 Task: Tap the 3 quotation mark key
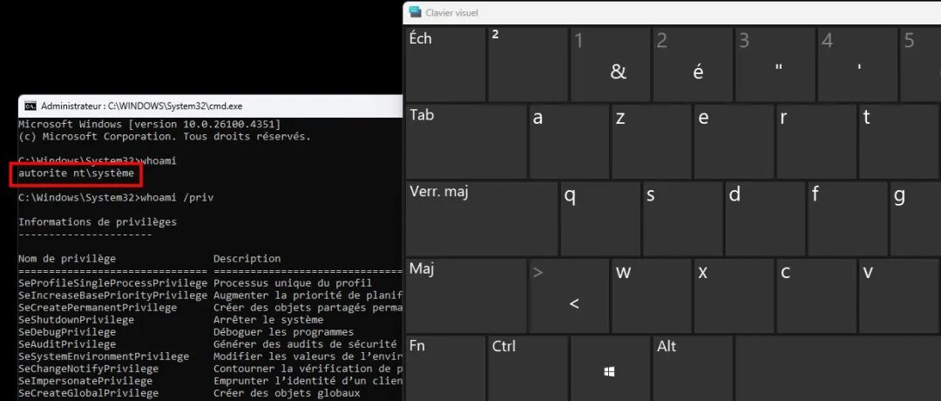pos(775,65)
